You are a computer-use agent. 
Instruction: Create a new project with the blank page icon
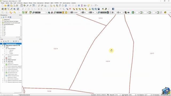point(2,6)
